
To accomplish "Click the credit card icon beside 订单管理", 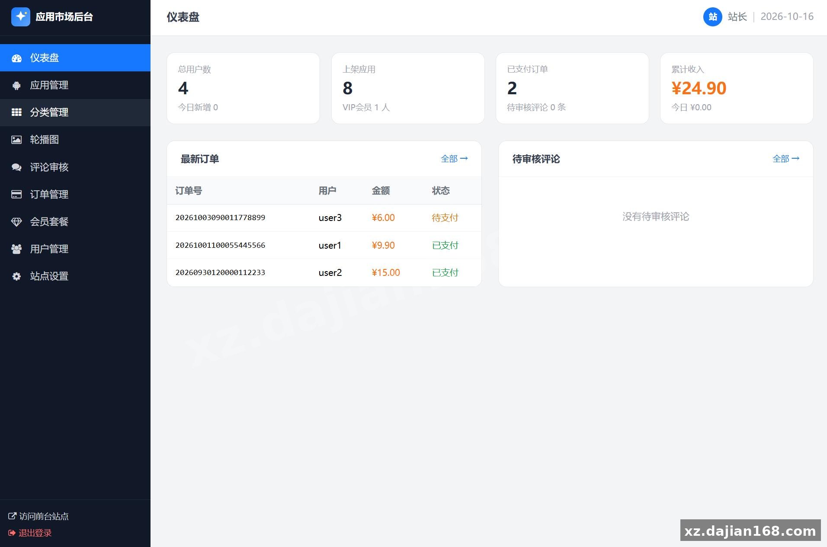I will (16, 194).
